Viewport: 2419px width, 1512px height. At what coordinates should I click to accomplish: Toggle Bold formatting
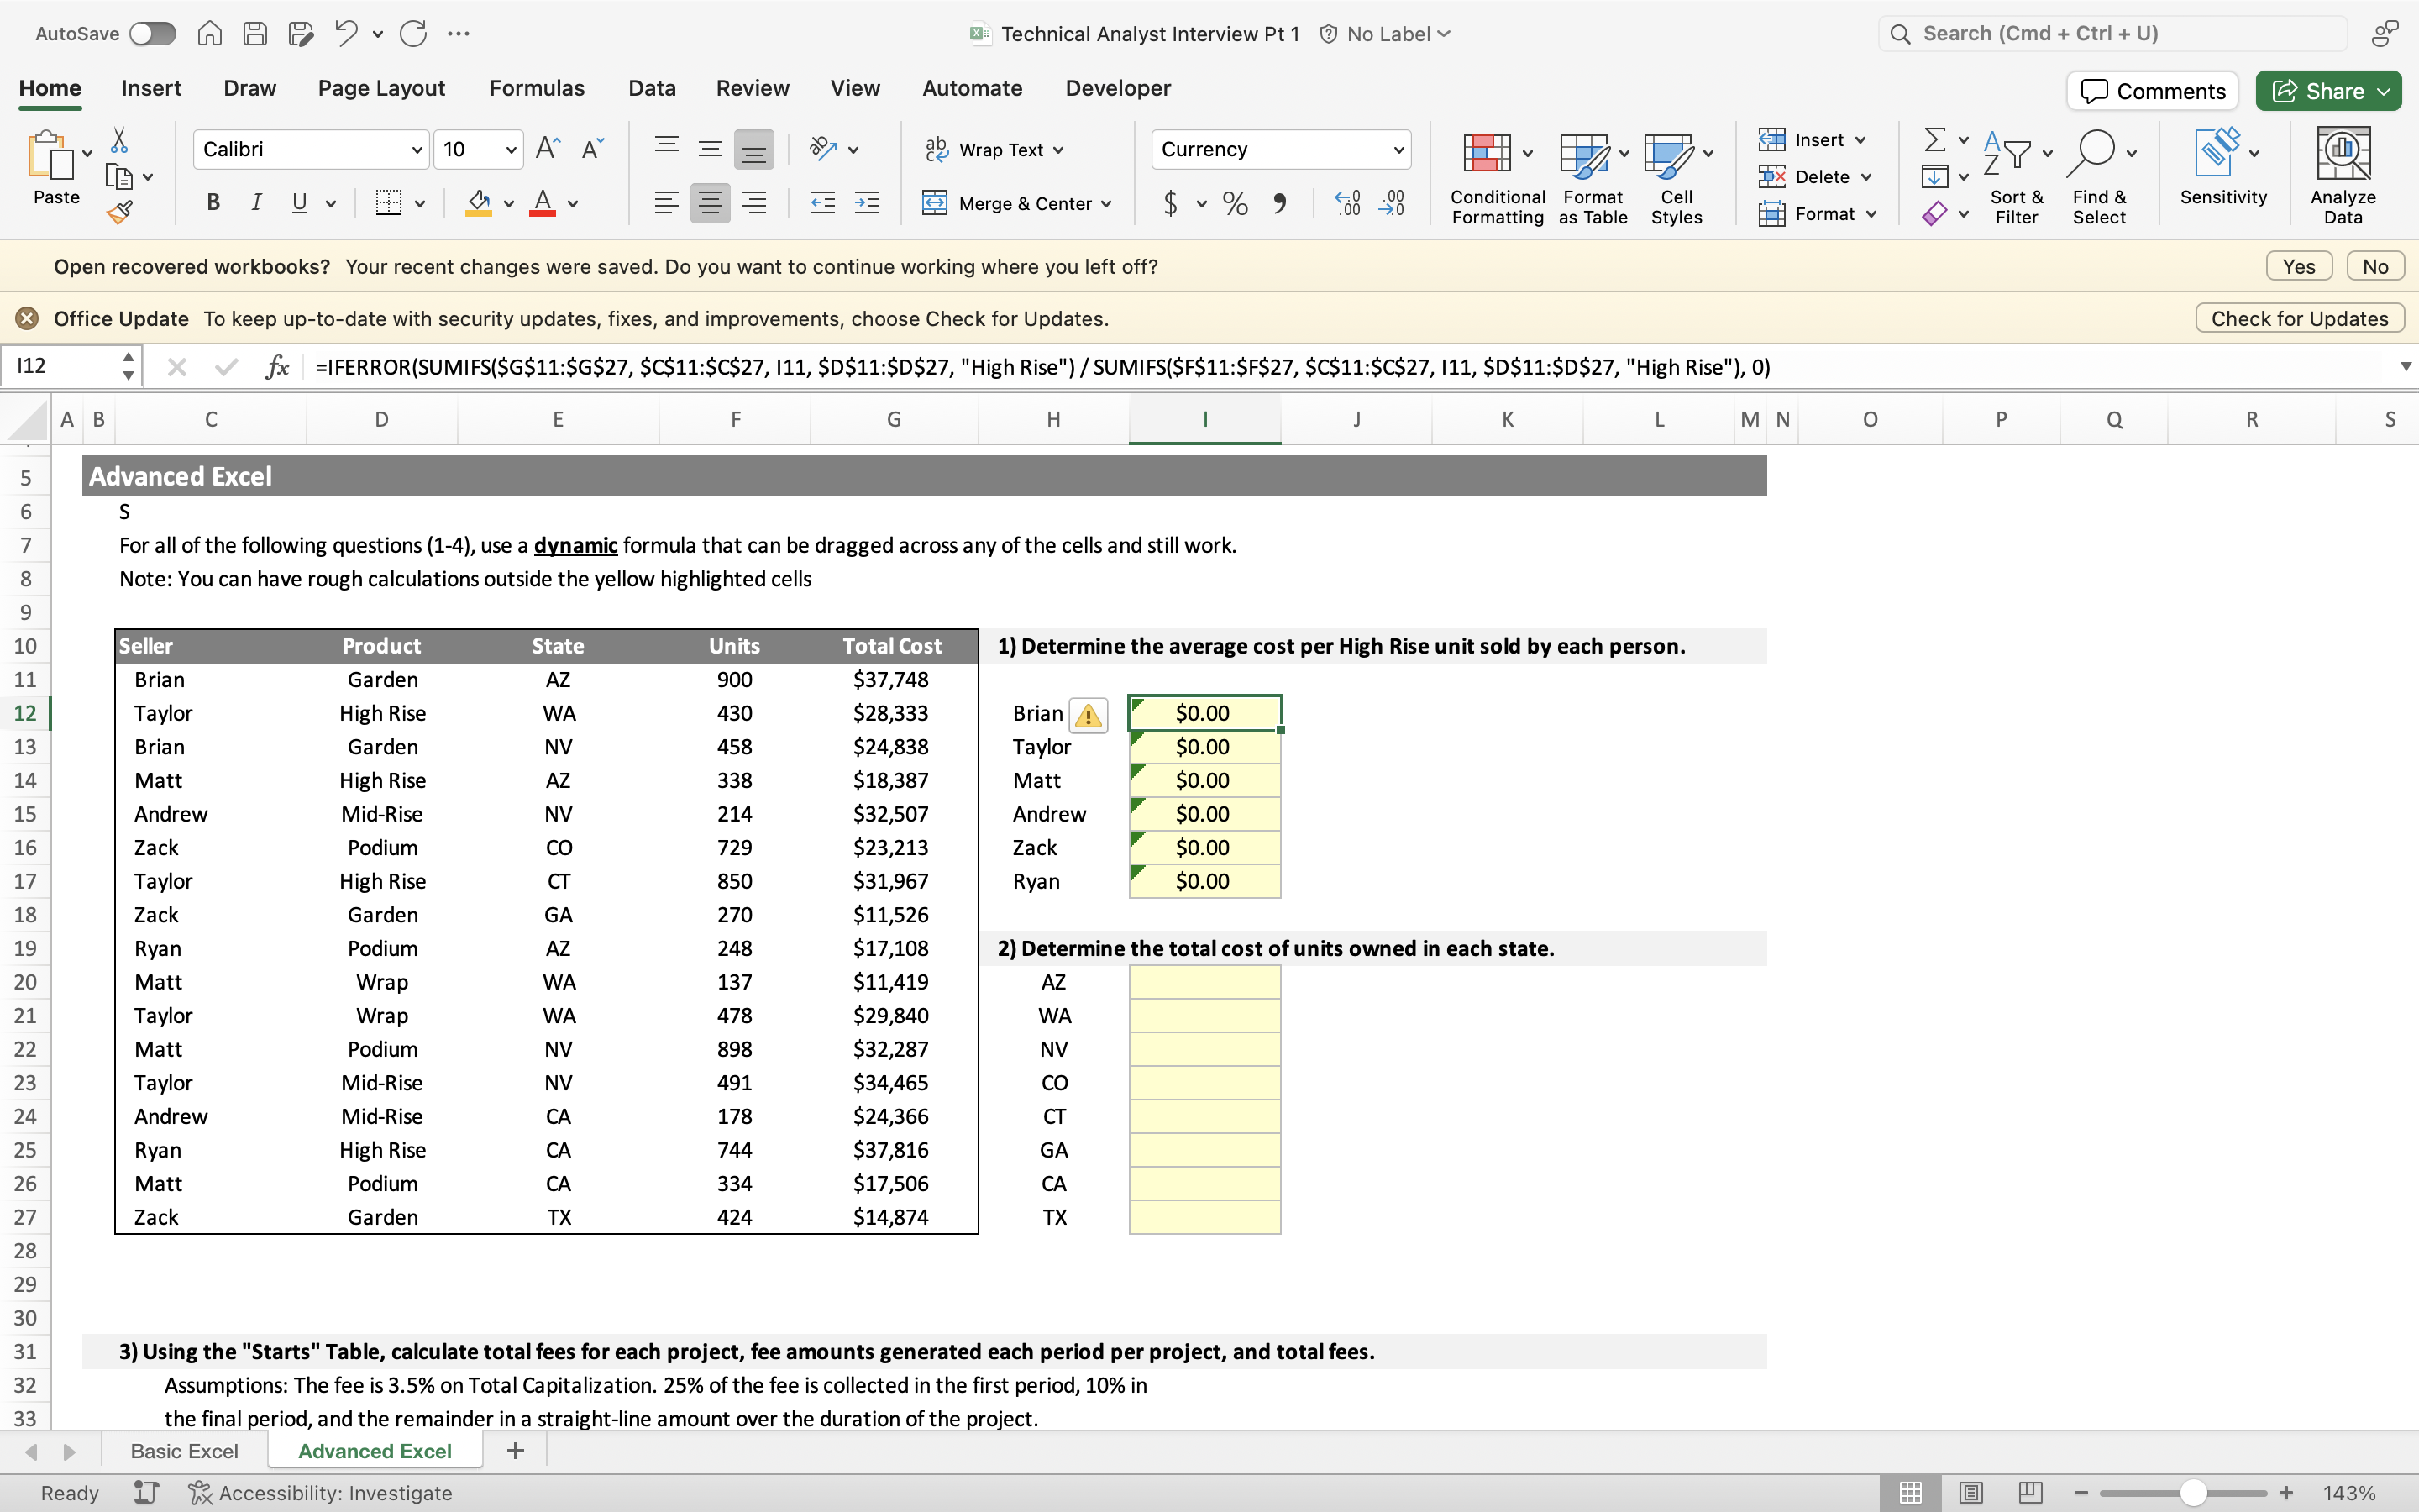click(x=213, y=203)
